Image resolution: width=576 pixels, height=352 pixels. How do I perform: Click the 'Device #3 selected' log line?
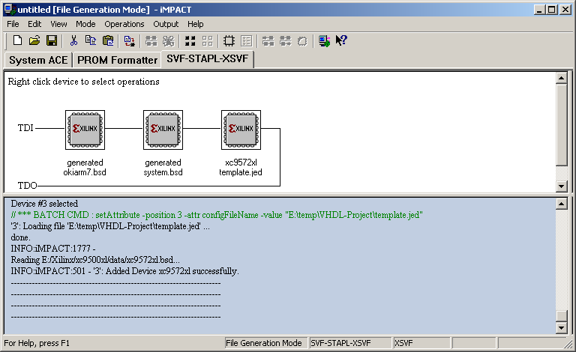[x=44, y=204]
